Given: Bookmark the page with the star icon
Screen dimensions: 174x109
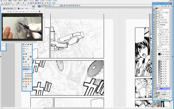Looking at the screenshot, I should 34,12.
